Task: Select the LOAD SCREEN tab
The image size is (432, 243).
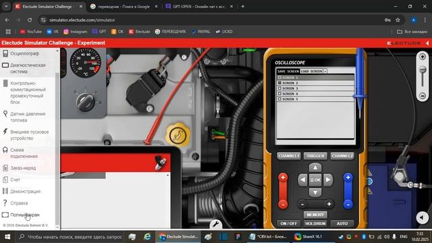Action: click(311, 71)
